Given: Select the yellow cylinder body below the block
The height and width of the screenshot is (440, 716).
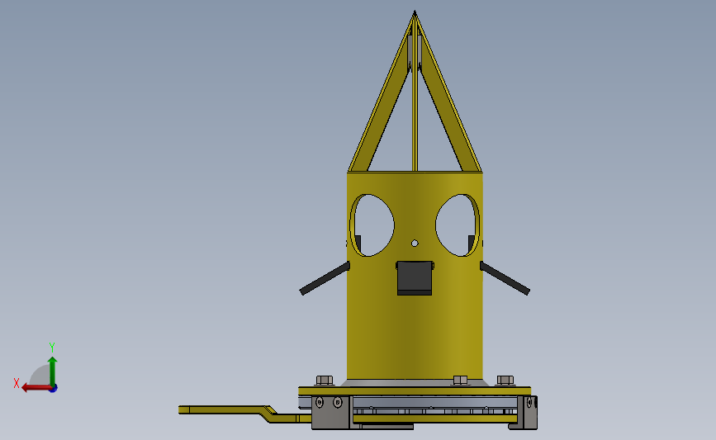Looking at the screenshot, I should (415, 338).
